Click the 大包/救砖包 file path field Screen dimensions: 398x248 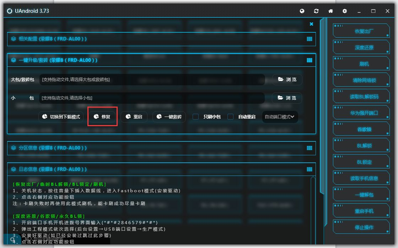(152, 80)
